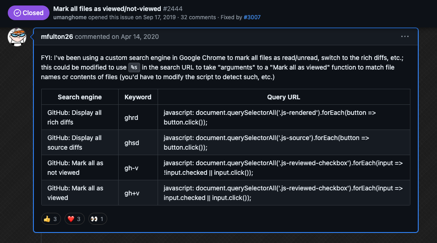
Task: Open the comment options ellipsis menu
Action: coord(404,37)
